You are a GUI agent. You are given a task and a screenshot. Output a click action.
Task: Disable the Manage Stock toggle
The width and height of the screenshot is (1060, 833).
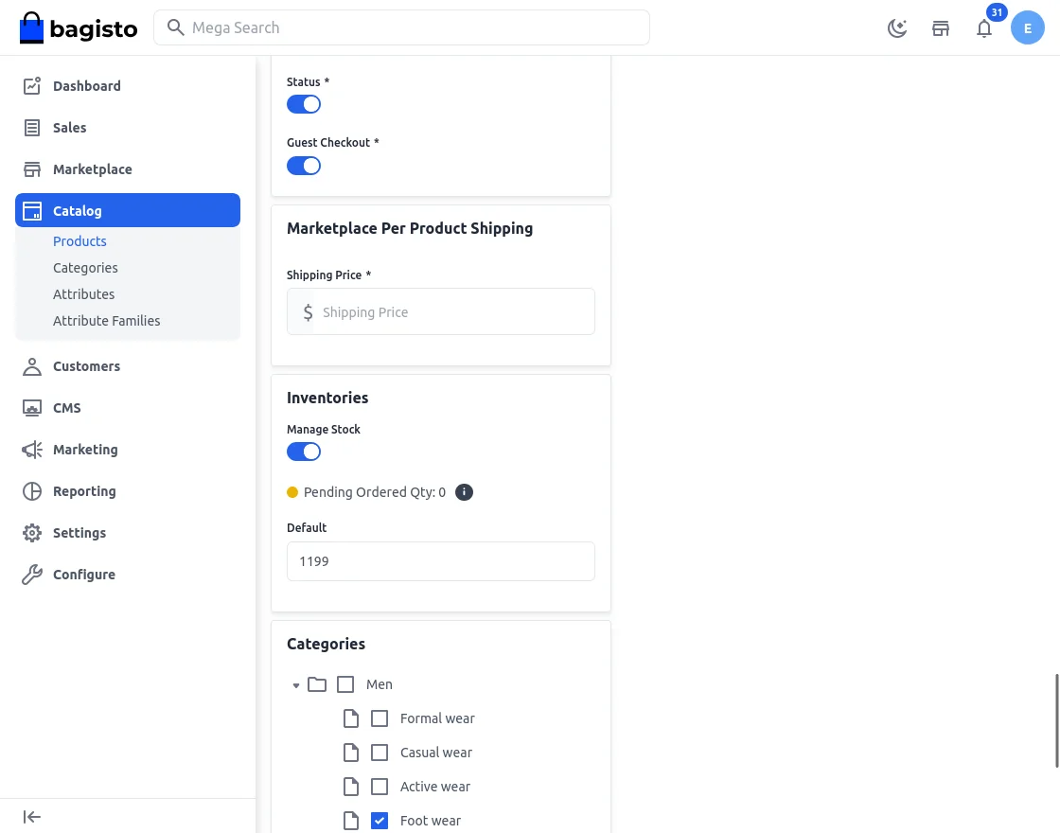pos(304,452)
